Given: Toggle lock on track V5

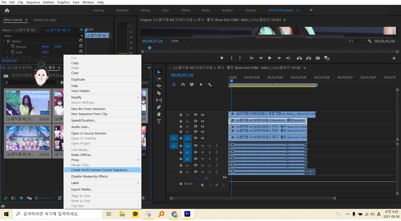Looking at the screenshot, I should (x=181, y=114).
